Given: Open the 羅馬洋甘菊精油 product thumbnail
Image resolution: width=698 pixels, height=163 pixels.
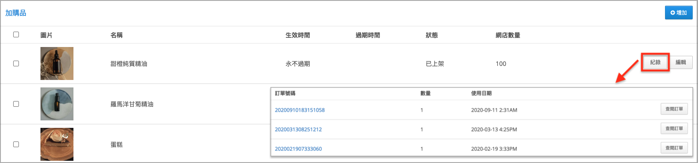Looking at the screenshot, I should pos(57,104).
